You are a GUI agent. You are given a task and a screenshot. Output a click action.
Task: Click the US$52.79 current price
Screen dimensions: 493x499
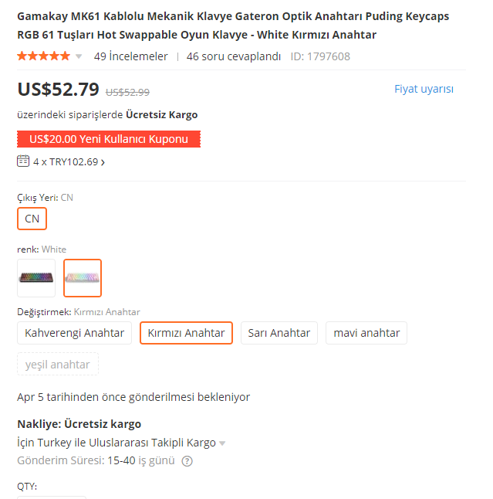[x=59, y=90]
